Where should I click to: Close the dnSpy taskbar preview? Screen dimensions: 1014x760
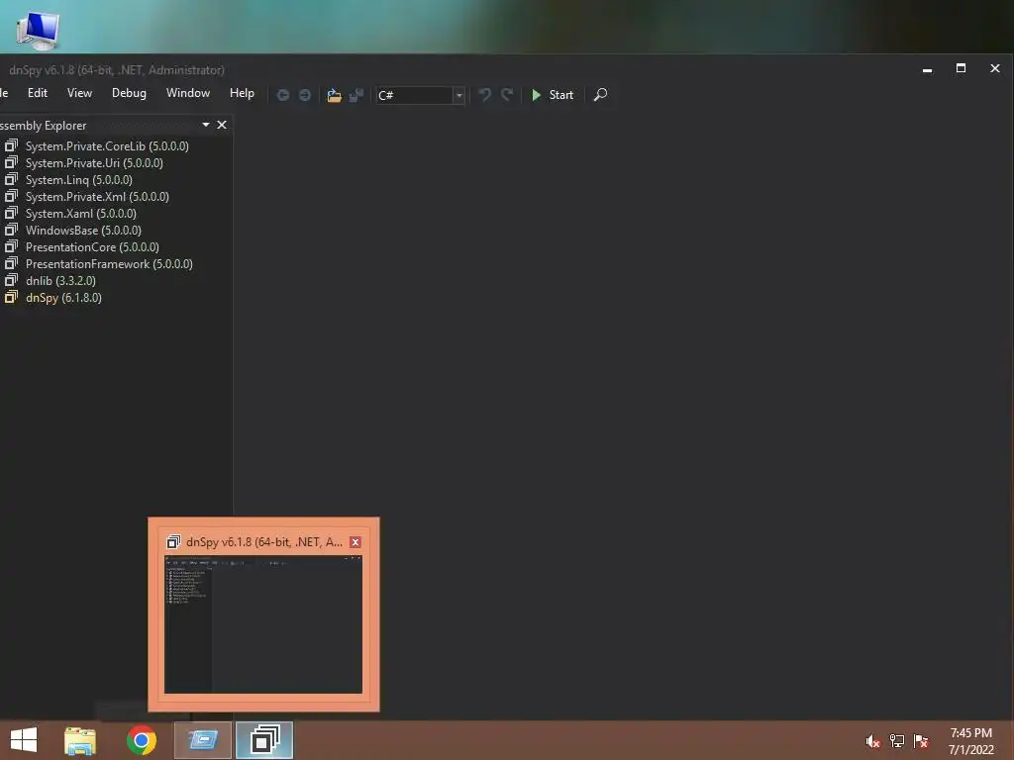355,542
